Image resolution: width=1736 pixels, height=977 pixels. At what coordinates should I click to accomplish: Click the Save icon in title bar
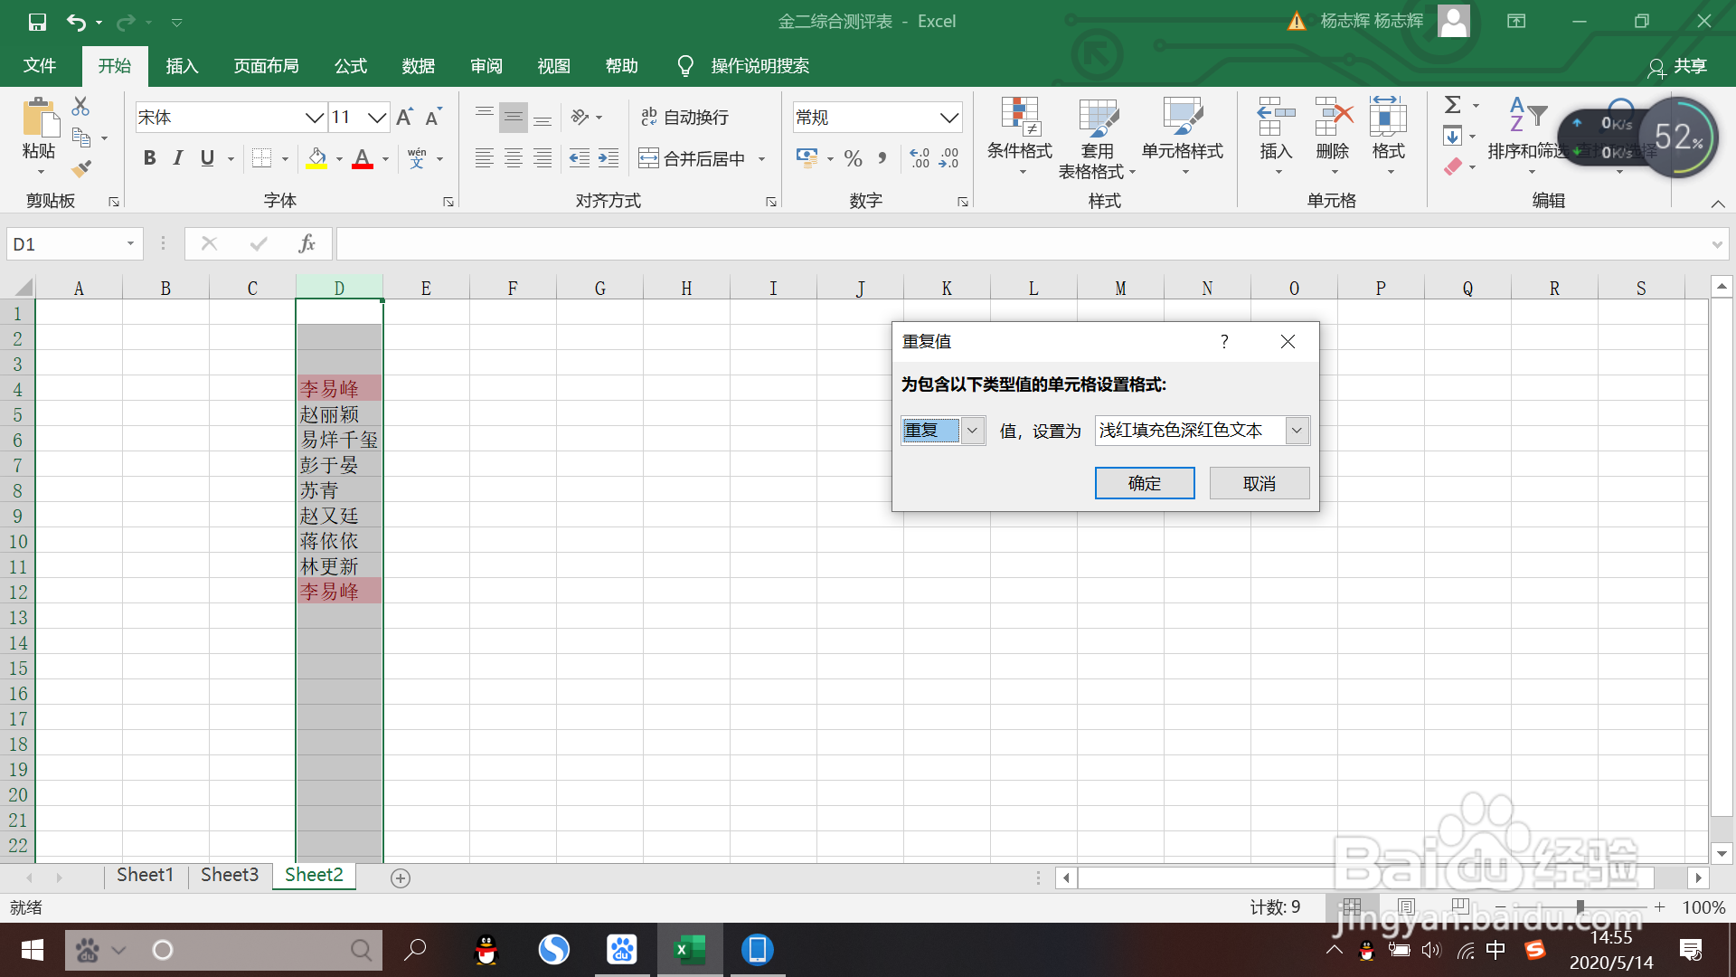37,22
